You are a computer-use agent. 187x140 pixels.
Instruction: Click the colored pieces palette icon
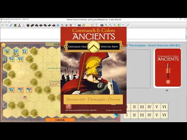[84, 25]
